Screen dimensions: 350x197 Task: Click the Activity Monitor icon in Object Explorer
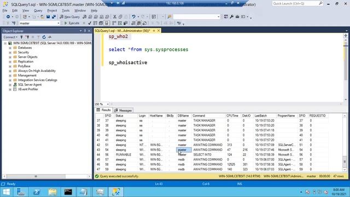[x=50, y=37]
